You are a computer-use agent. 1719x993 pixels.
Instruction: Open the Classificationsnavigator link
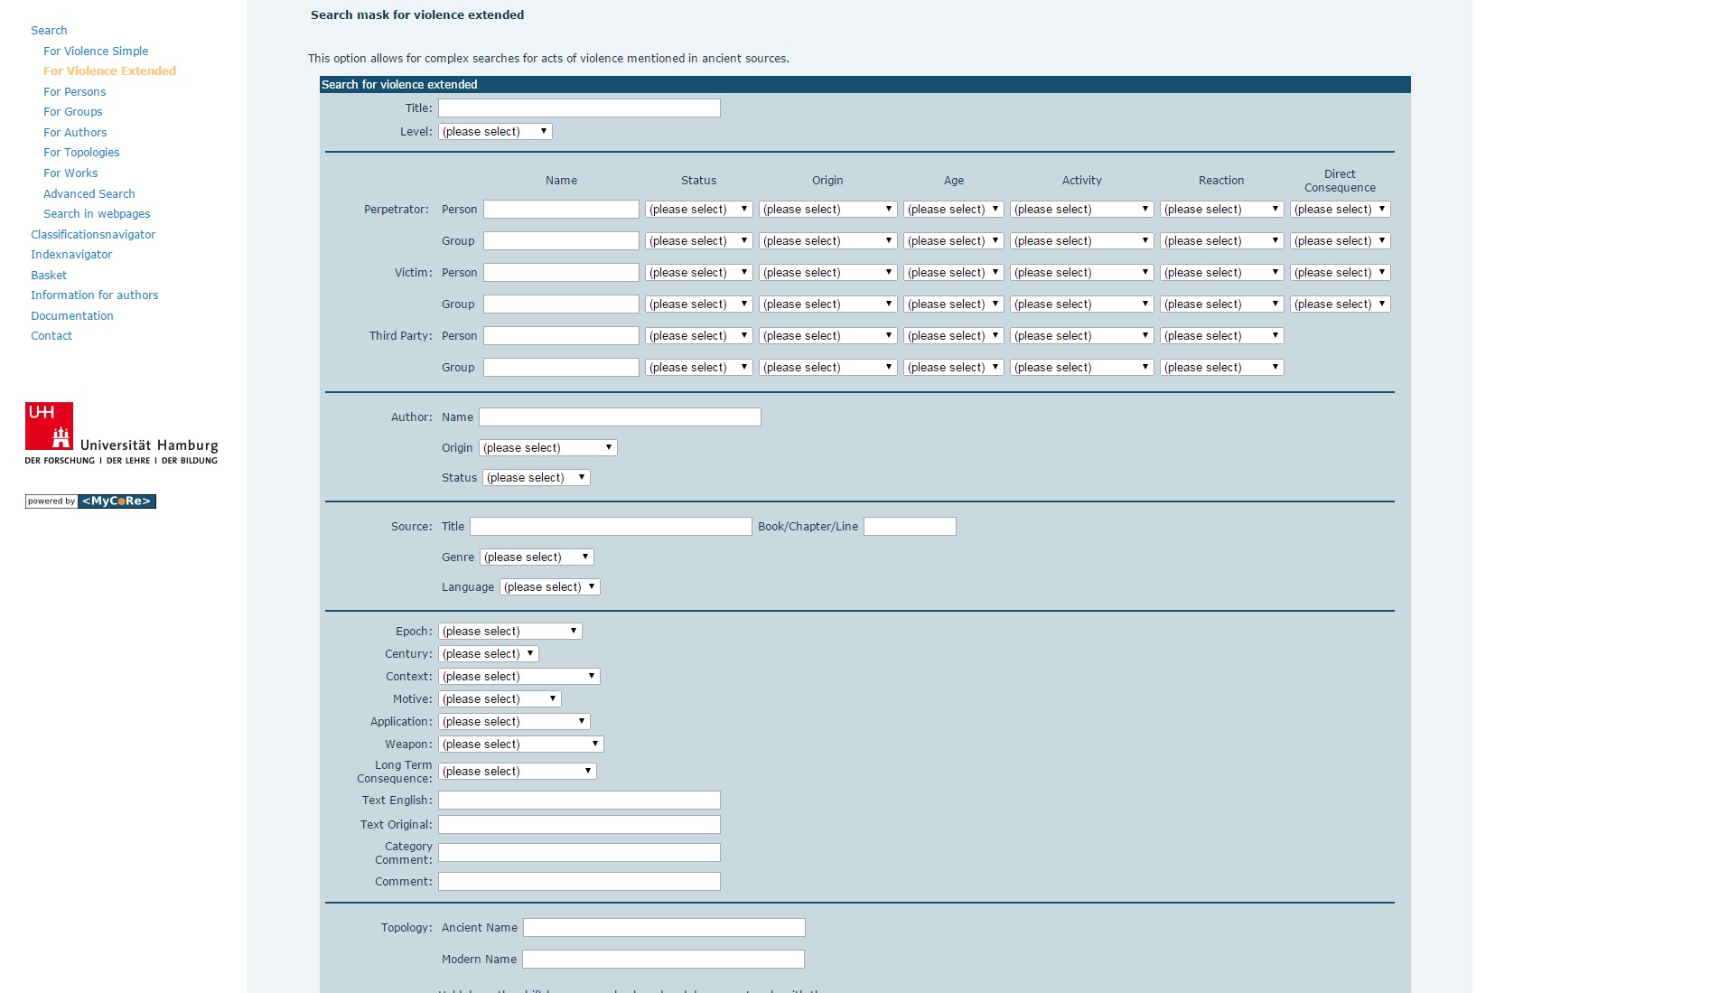[93, 235]
